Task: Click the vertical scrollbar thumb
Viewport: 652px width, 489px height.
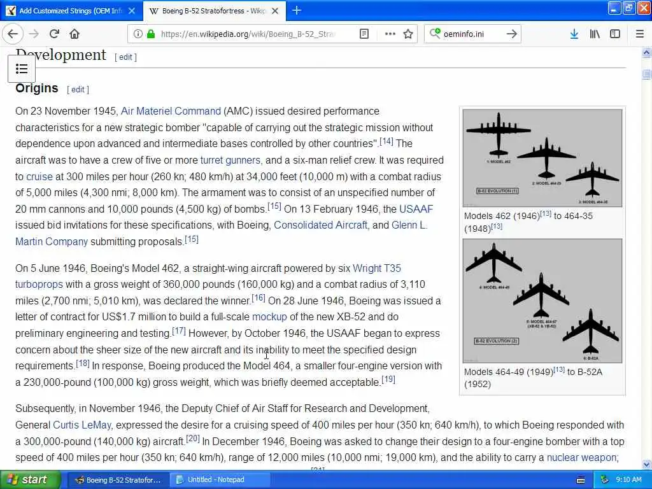Action: pos(646,74)
